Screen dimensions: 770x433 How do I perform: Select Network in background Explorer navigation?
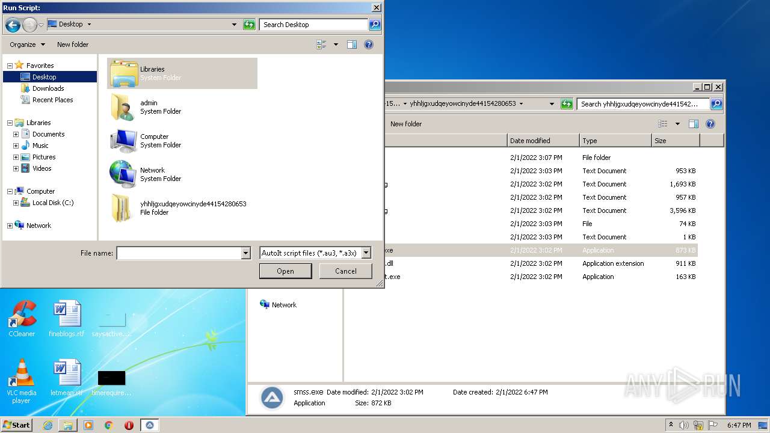pos(279,305)
